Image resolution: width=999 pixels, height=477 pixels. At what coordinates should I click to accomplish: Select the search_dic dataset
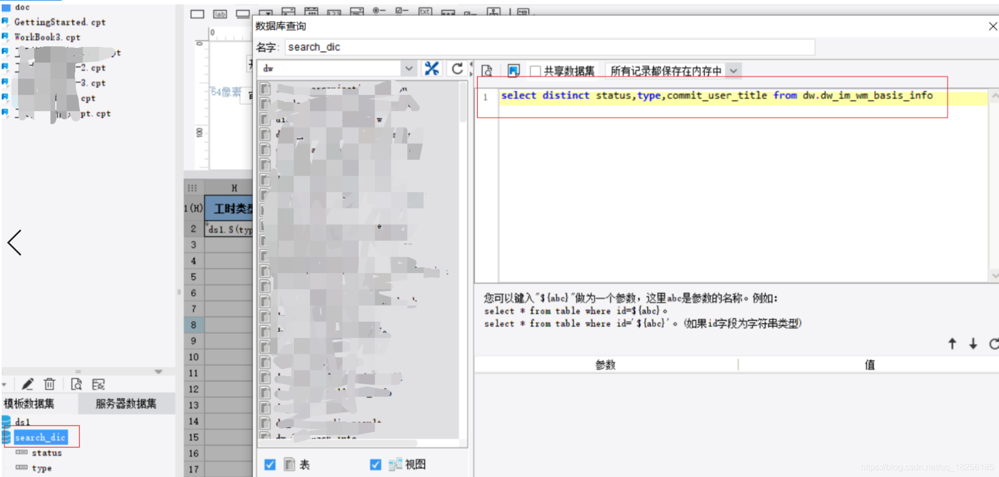(40, 437)
